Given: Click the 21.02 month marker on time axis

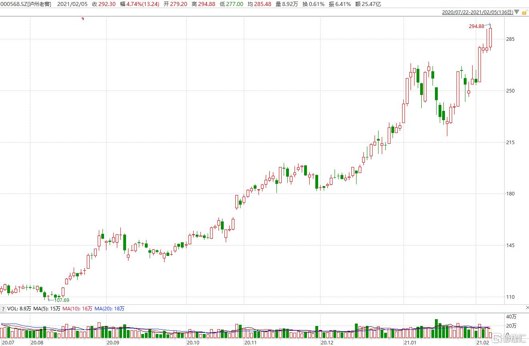Looking at the screenshot, I should click(x=483, y=343).
